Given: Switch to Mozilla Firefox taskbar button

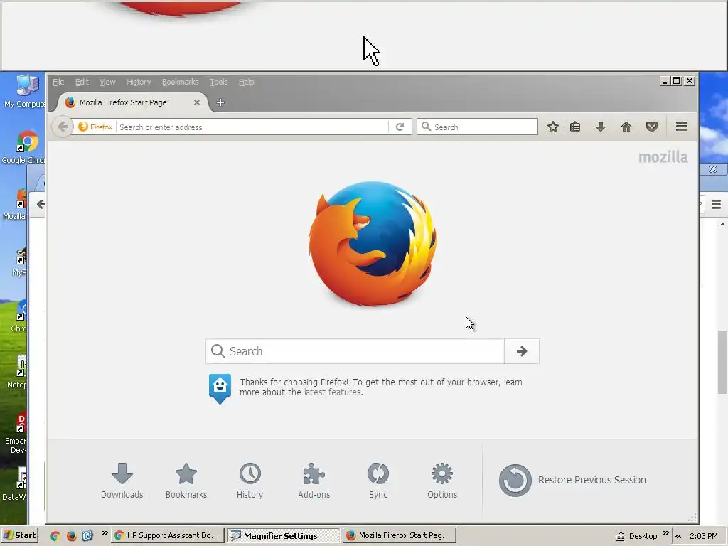Looking at the screenshot, I should coord(400,535).
